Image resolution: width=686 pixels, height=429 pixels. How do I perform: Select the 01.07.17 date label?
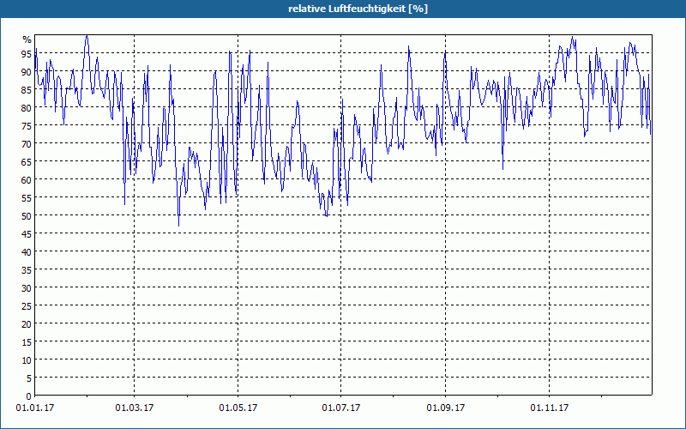point(341,408)
